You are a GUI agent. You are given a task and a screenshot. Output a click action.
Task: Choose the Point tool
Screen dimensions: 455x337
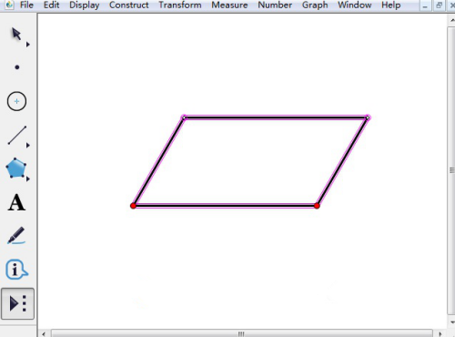tap(17, 67)
